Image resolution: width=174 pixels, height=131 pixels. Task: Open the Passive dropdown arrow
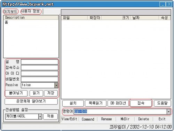point(56,85)
